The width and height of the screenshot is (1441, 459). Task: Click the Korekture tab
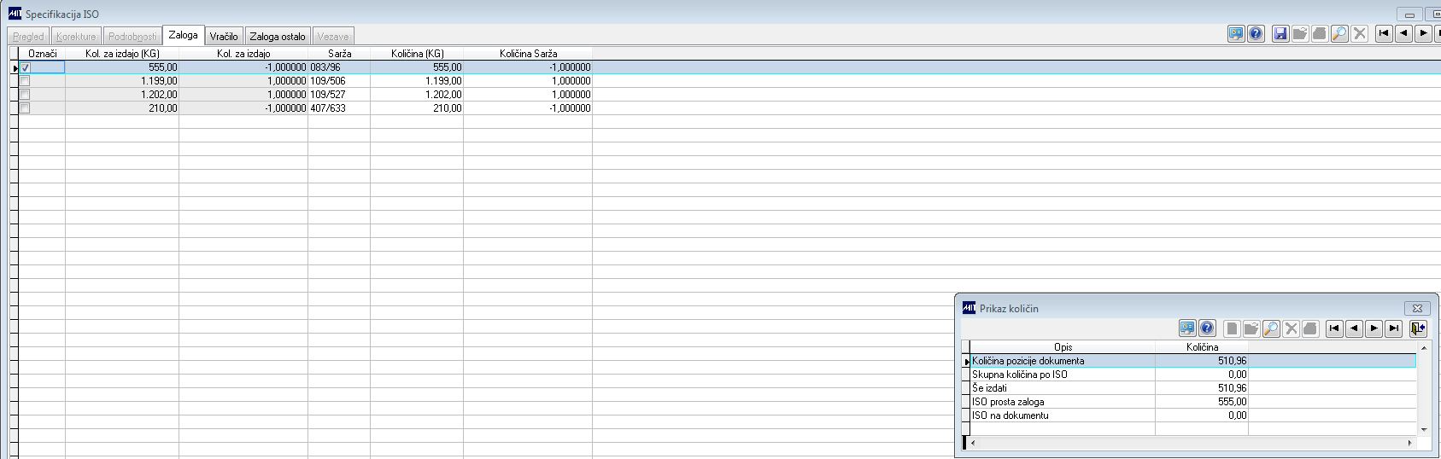pos(76,37)
